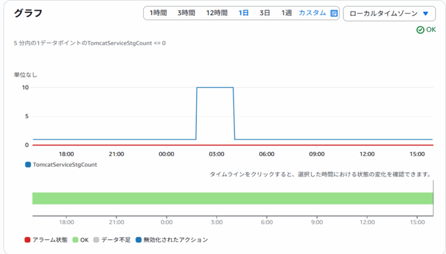Image resolution: width=446 pixels, height=254 pixels.
Task: Click the OK status checkmark icon
Action: click(420, 30)
